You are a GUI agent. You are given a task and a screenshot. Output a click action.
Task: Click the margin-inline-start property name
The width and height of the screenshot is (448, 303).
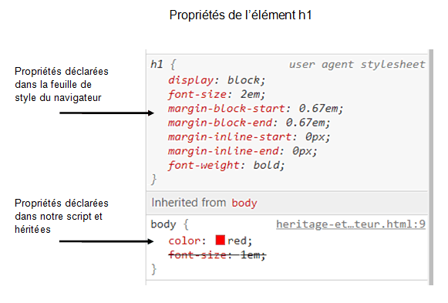pyautogui.click(x=230, y=136)
